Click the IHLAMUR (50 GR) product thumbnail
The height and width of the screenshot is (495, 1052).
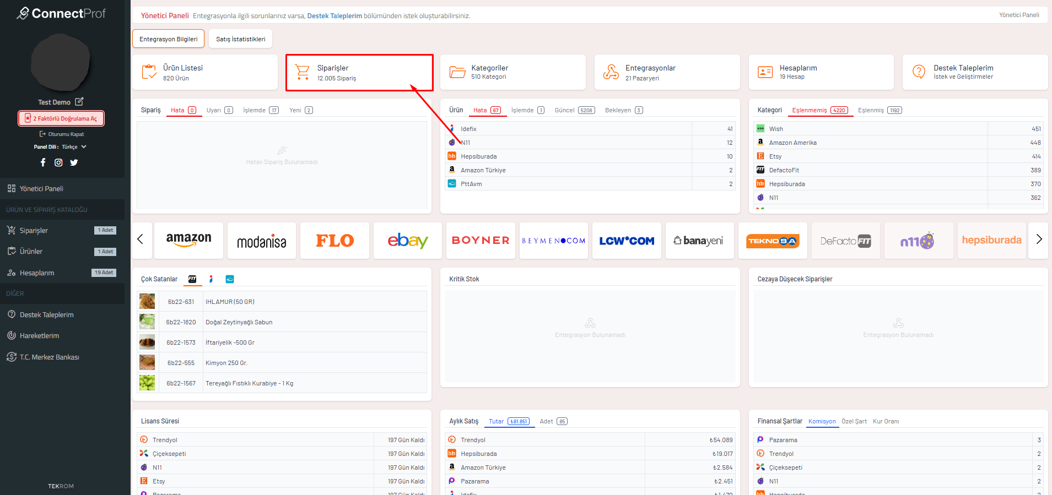pos(147,301)
